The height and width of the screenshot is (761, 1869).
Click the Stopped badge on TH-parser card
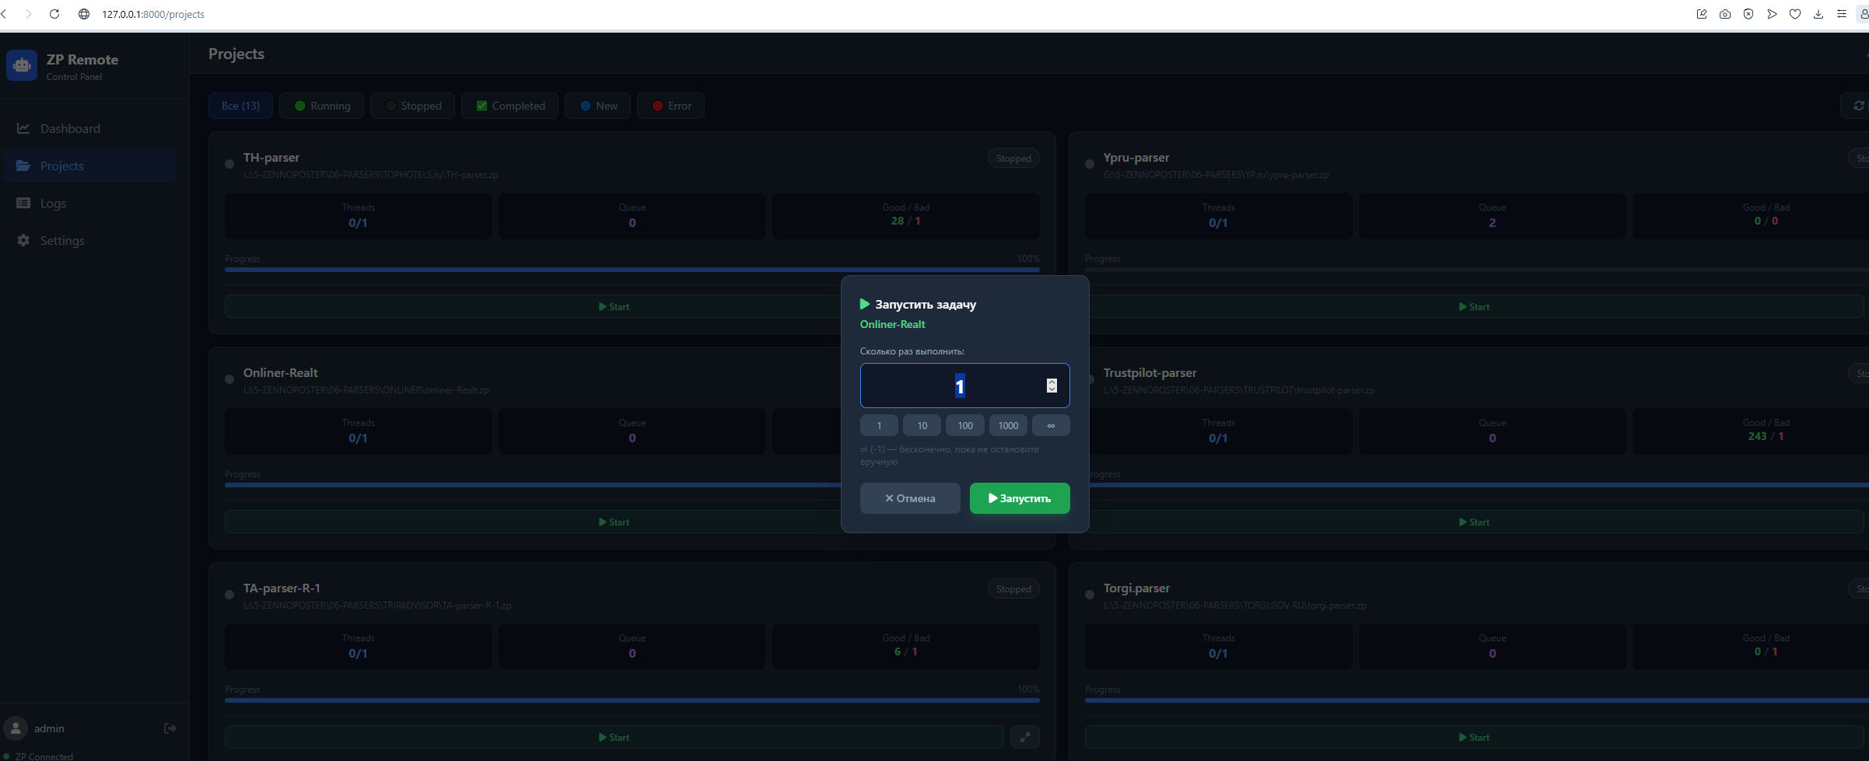pyautogui.click(x=1013, y=158)
